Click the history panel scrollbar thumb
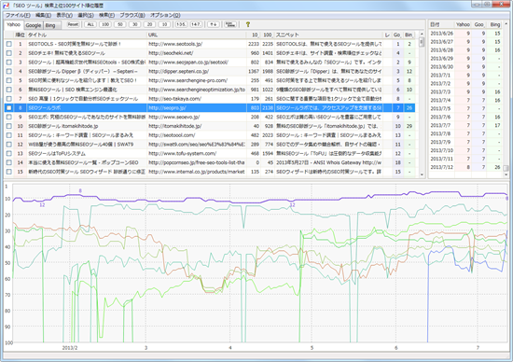Screen dimensions: 513x362 [x=506, y=168]
